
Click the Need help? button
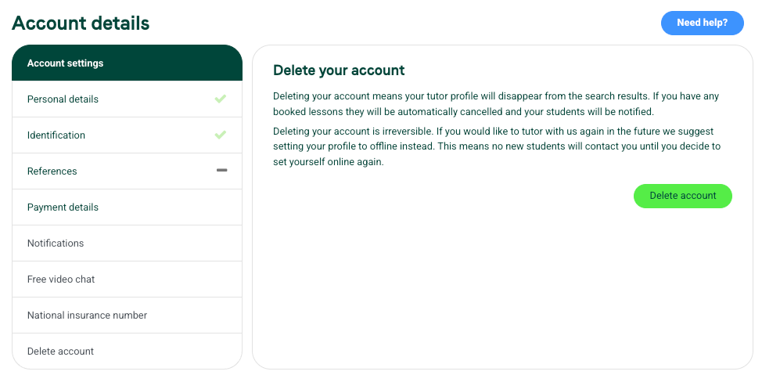(x=702, y=23)
